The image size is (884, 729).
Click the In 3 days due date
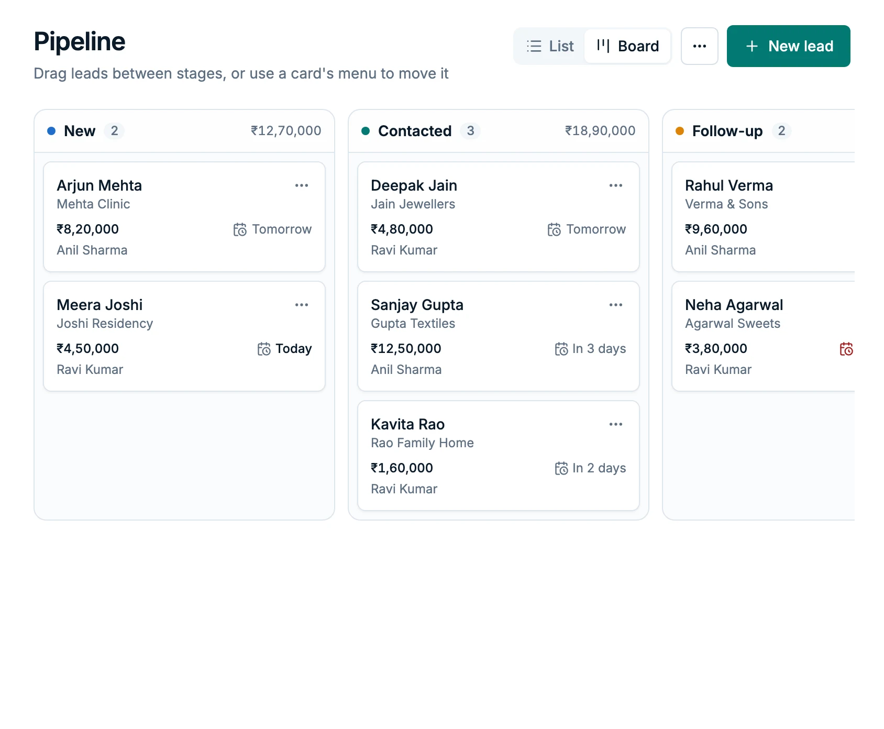599,349
